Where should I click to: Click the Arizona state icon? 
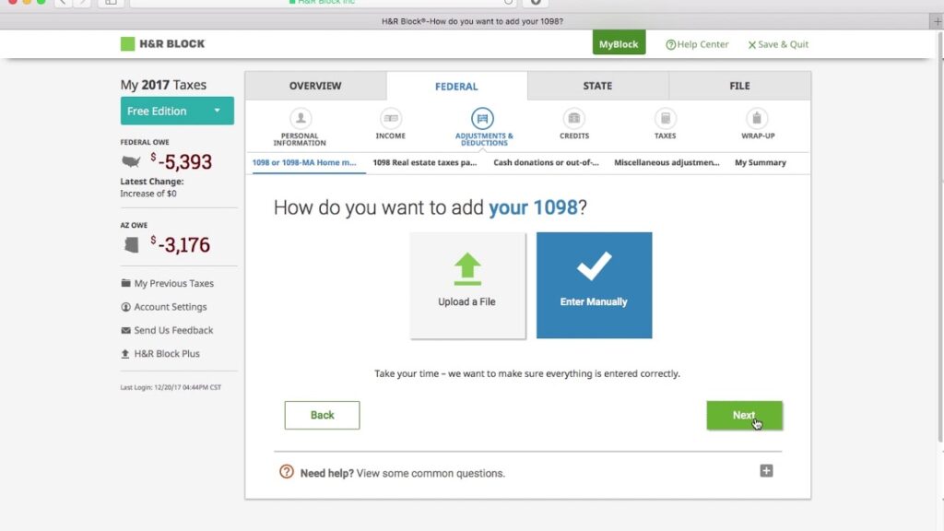pyautogui.click(x=131, y=244)
